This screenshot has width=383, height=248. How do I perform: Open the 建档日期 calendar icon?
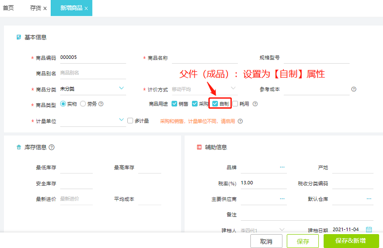[369, 229]
